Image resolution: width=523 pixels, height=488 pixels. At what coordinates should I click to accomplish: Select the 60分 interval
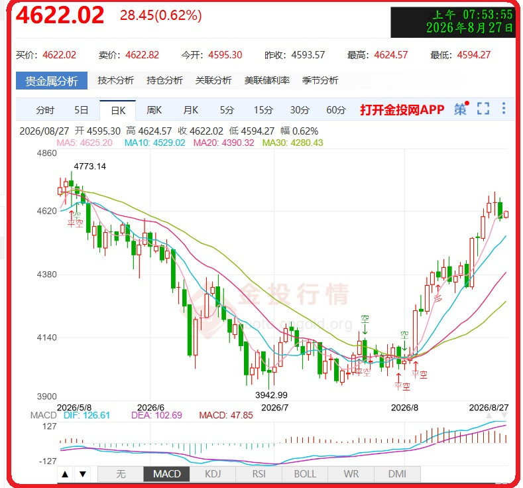point(336,110)
